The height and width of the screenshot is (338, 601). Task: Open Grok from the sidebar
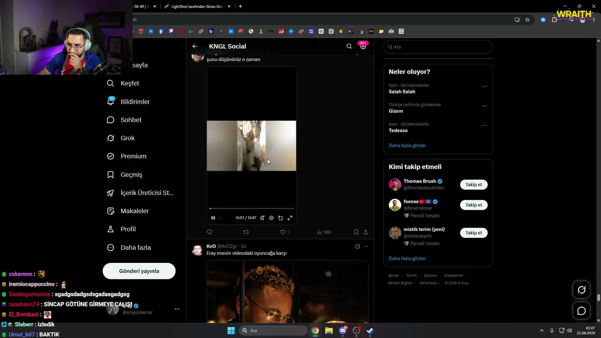pyautogui.click(x=121, y=138)
